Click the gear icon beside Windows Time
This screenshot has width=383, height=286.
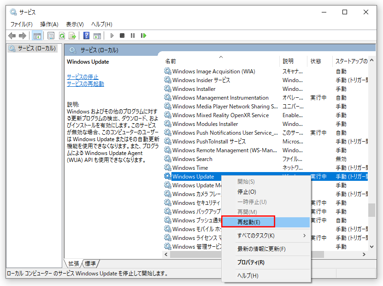(x=168, y=168)
